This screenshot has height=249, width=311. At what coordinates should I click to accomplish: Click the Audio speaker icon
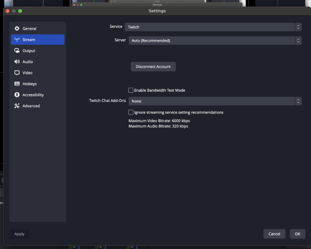click(x=17, y=62)
